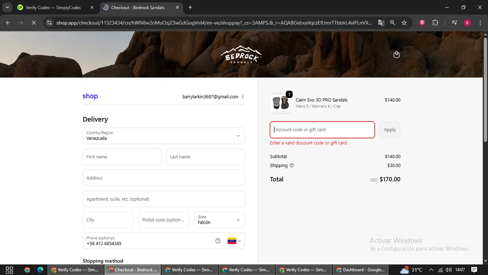This screenshot has height=275, width=488.
Task: Open the Chrome profile B avatar
Action: [467, 23]
